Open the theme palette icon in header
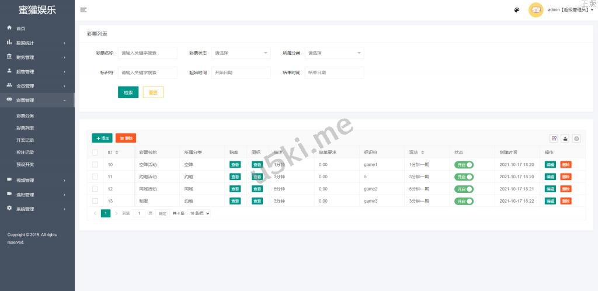Image resolution: width=598 pixels, height=291 pixels. 517,10
